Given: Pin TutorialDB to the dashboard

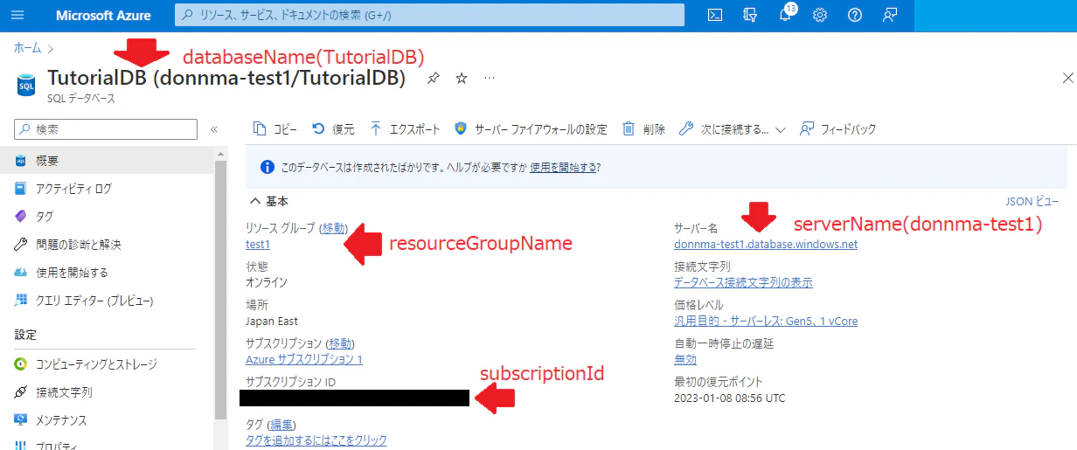Looking at the screenshot, I should coord(433,79).
